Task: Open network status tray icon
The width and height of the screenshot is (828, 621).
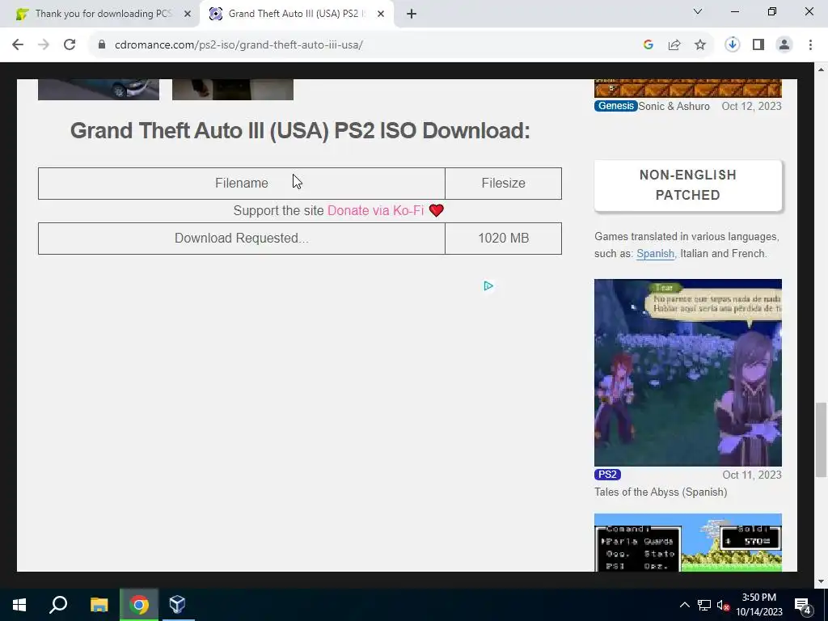Action: pyautogui.click(x=704, y=605)
